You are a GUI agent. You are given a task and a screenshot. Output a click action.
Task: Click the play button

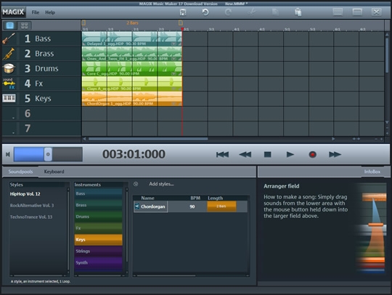click(290, 154)
